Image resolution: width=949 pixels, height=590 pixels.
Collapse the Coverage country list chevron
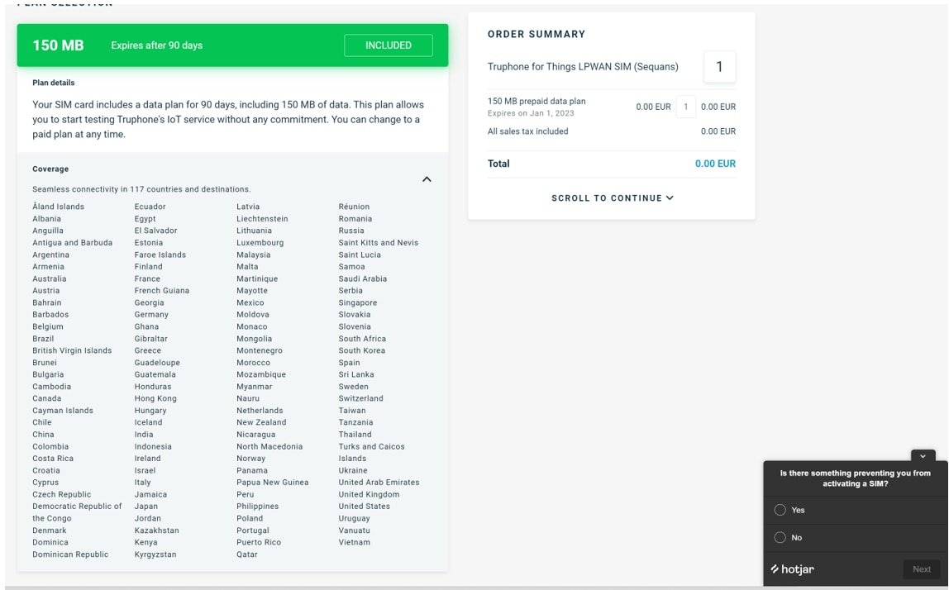click(427, 179)
